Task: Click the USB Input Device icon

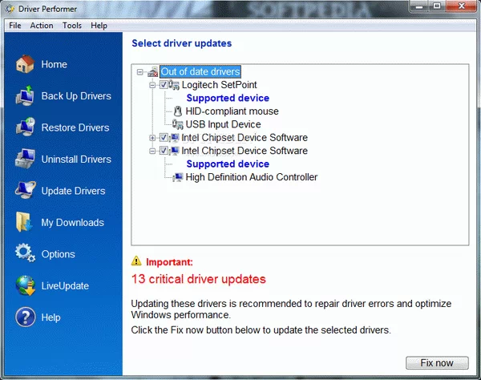Action: 178,124
